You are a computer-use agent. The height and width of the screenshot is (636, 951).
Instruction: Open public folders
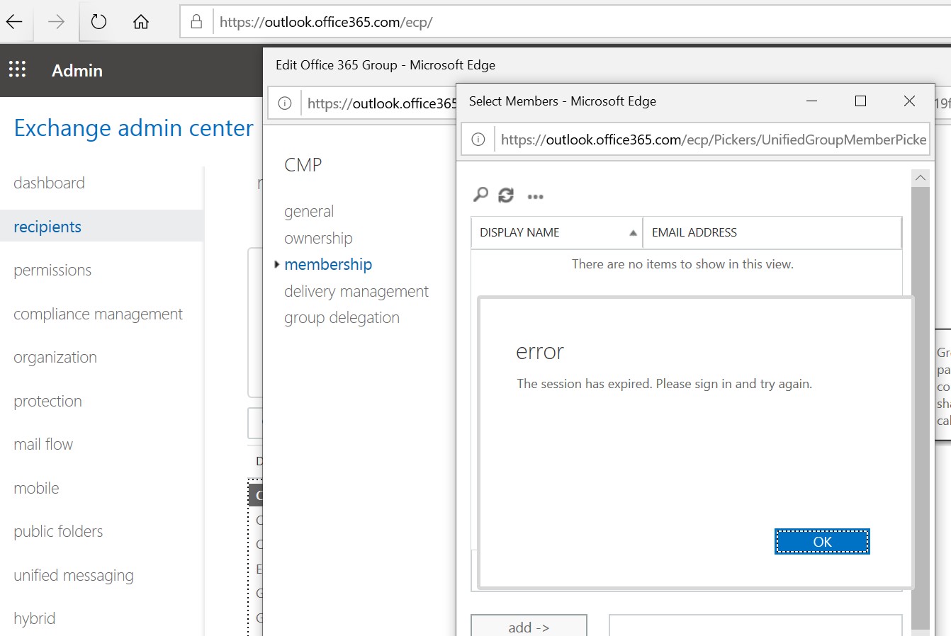coord(58,531)
